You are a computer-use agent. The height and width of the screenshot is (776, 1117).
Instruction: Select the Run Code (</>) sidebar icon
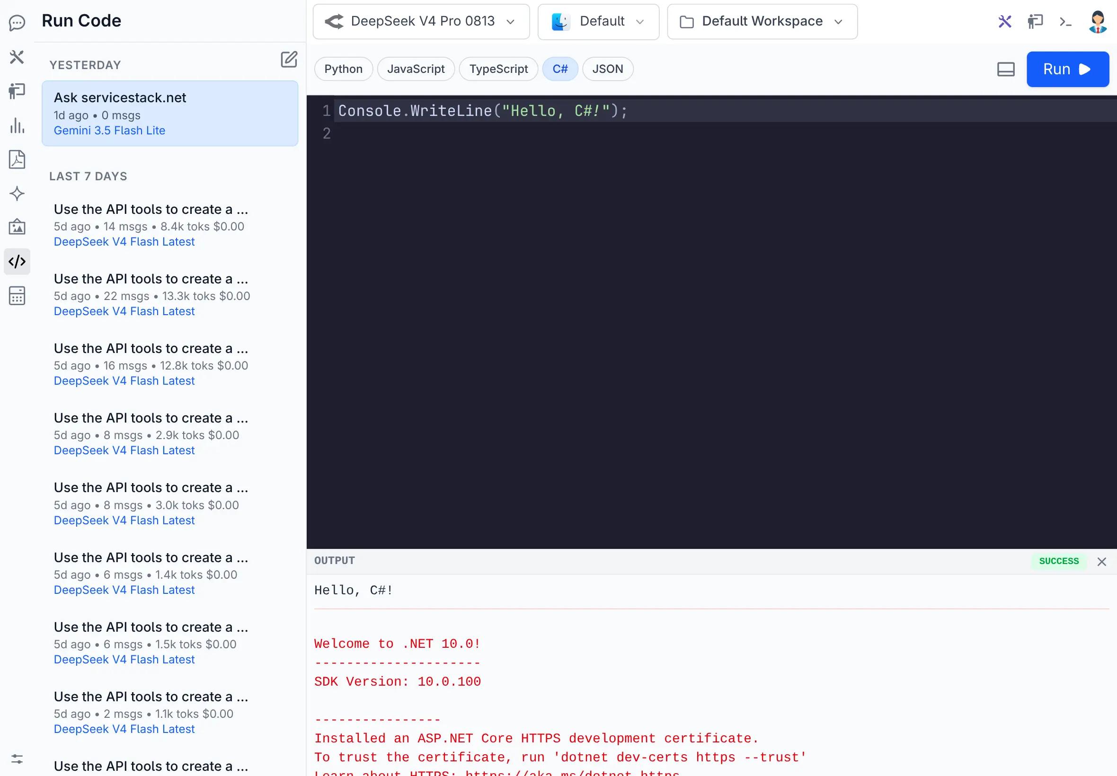(17, 262)
